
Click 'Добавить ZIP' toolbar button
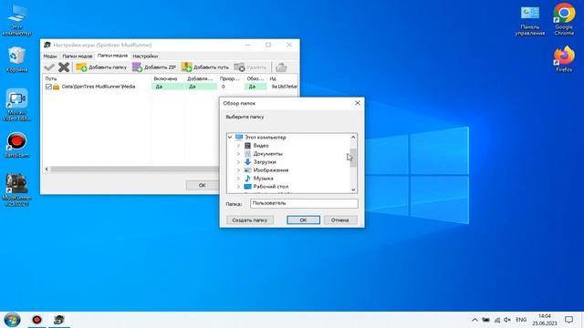pyautogui.click(x=154, y=67)
